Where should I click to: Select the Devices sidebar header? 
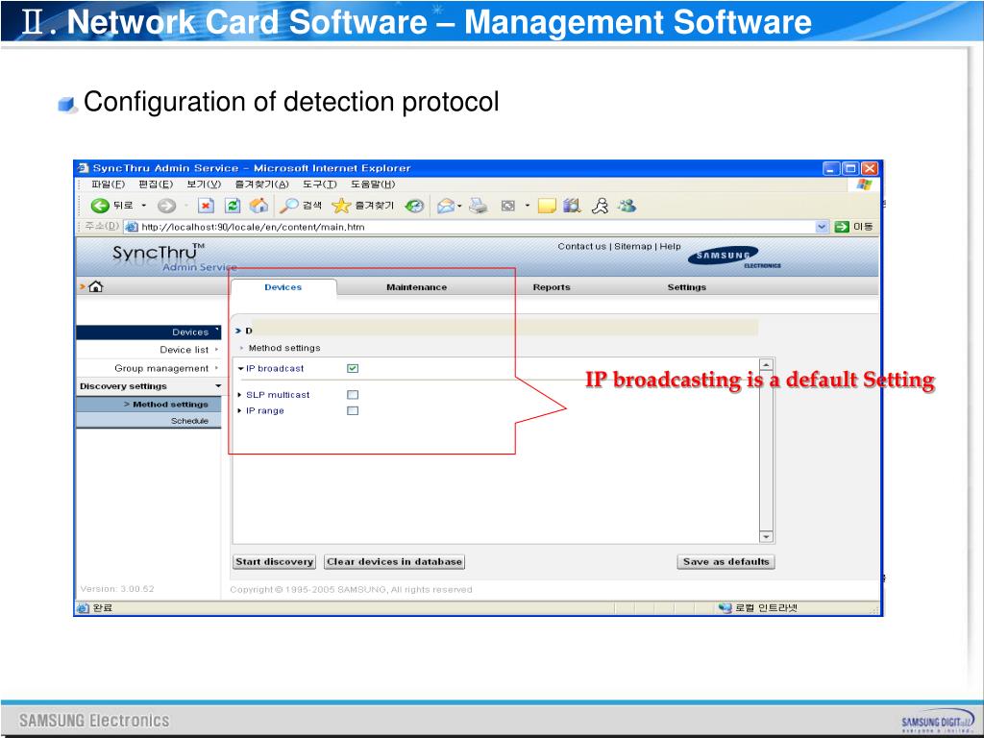[149, 332]
